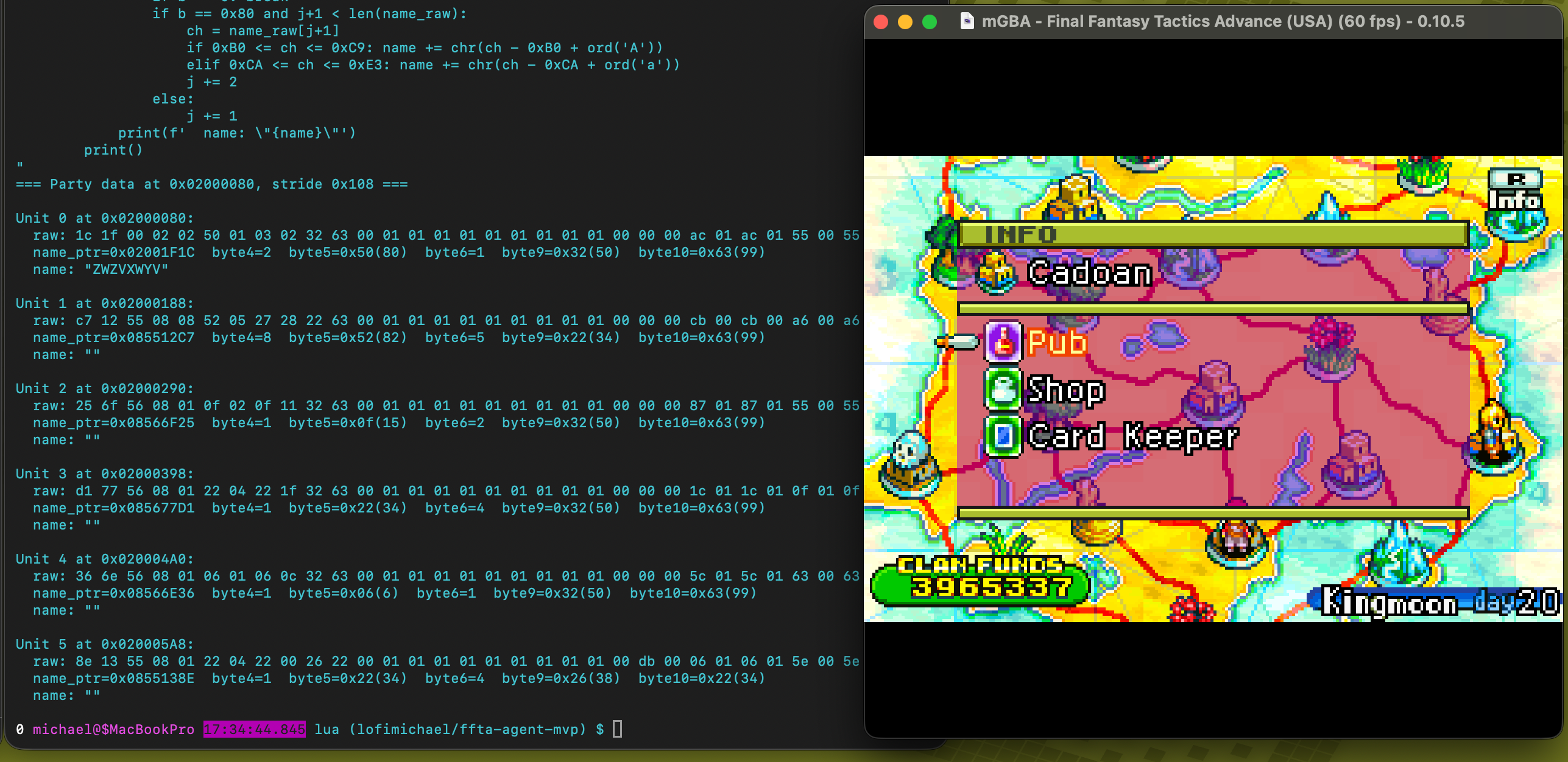1568x762 pixels.
Task: Zoom the mGBA window with green button
Action: 930,22
